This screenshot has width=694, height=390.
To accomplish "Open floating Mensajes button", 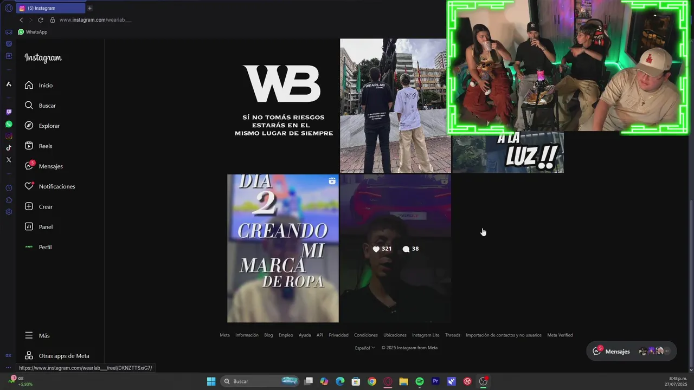I will point(631,351).
